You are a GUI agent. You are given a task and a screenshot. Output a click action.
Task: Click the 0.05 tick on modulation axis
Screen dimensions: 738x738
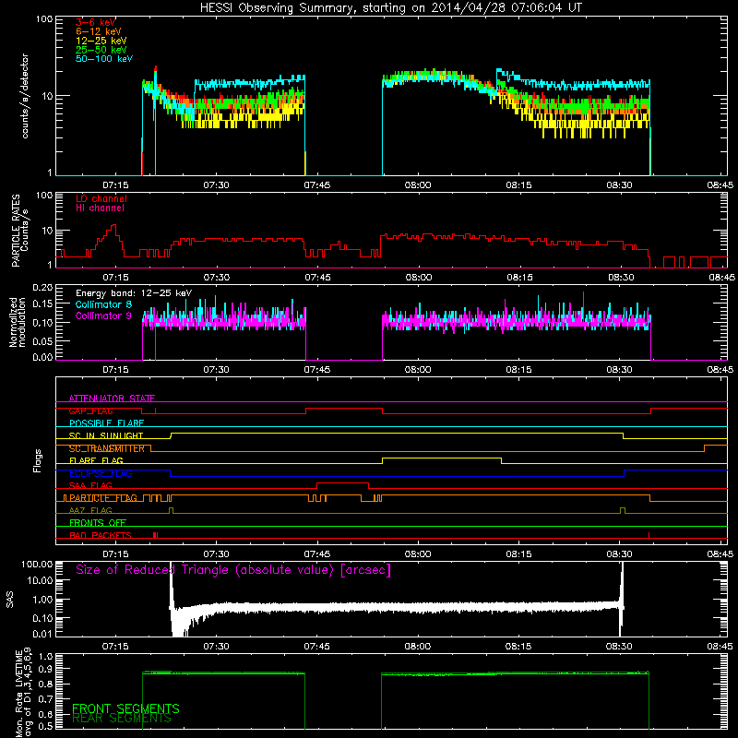click(x=43, y=340)
